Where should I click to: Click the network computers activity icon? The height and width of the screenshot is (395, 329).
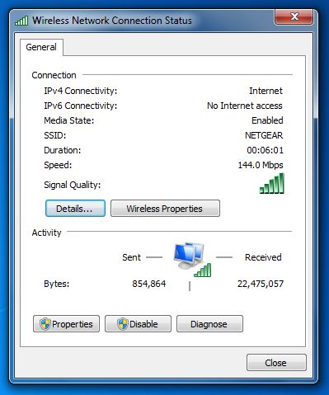[192, 259]
